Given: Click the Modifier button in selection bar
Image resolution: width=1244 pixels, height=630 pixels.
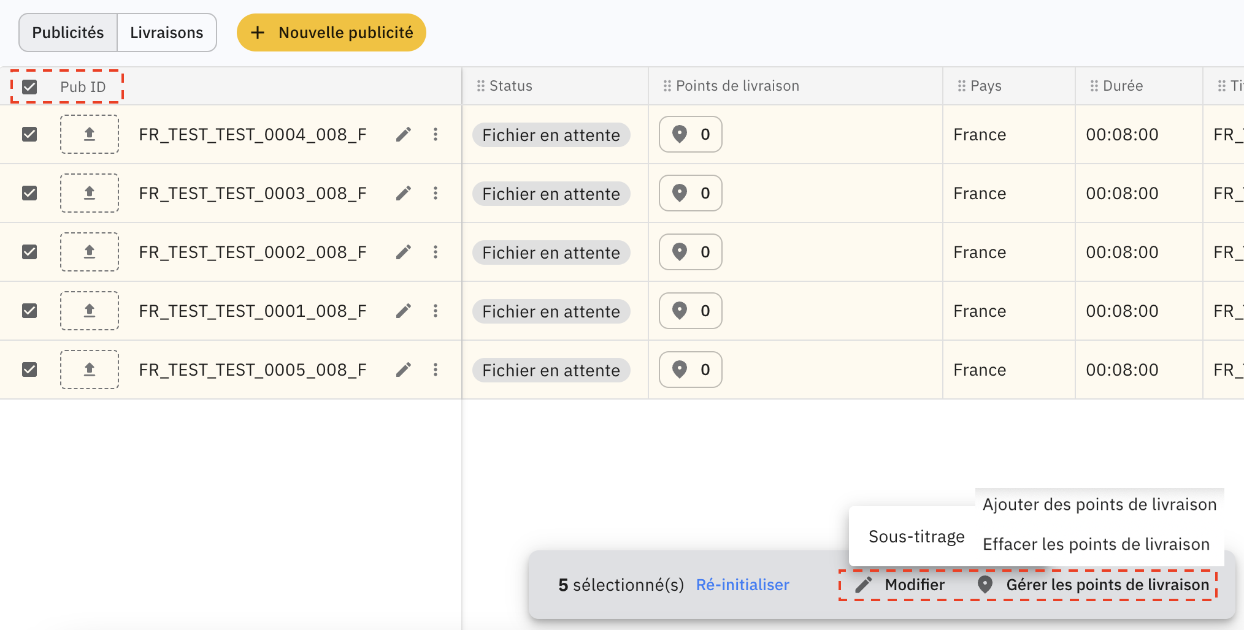Looking at the screenshot, I should pyautogui.click(x=900, y=585).
